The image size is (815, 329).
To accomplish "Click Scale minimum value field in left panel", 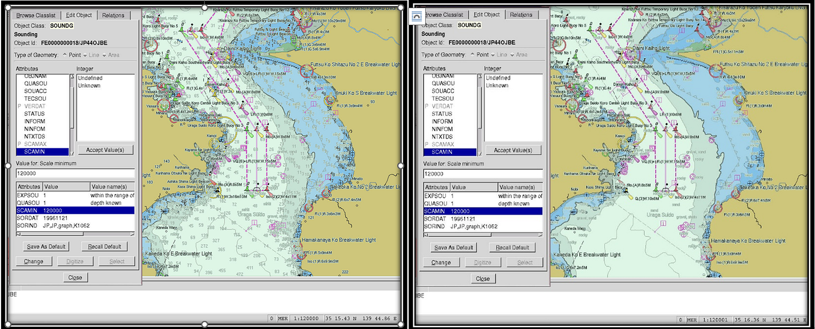I will click(75, 173).
